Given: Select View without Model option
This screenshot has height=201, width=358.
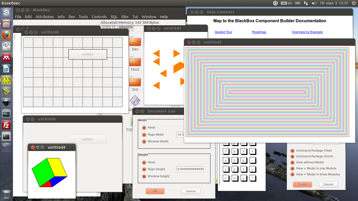Looking at the screenshot, I should tap(292, 162).
